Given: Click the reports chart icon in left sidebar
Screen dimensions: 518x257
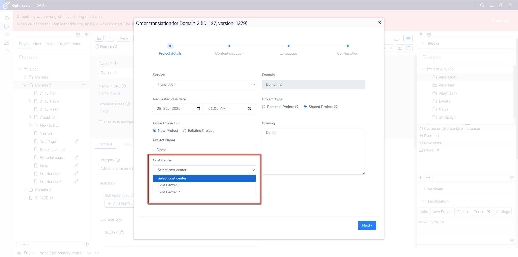Looking at the screenshot, I should click(7, 35).
